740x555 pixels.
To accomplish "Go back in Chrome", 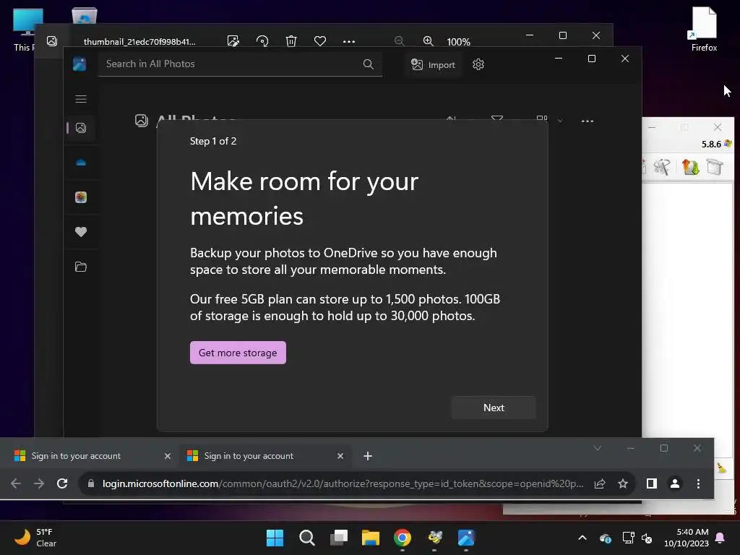I will [16, 483].
